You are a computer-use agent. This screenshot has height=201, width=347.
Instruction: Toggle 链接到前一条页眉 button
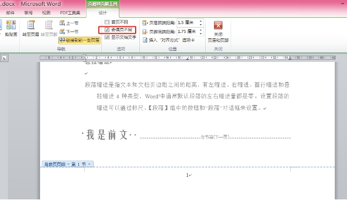click(79, 40)
